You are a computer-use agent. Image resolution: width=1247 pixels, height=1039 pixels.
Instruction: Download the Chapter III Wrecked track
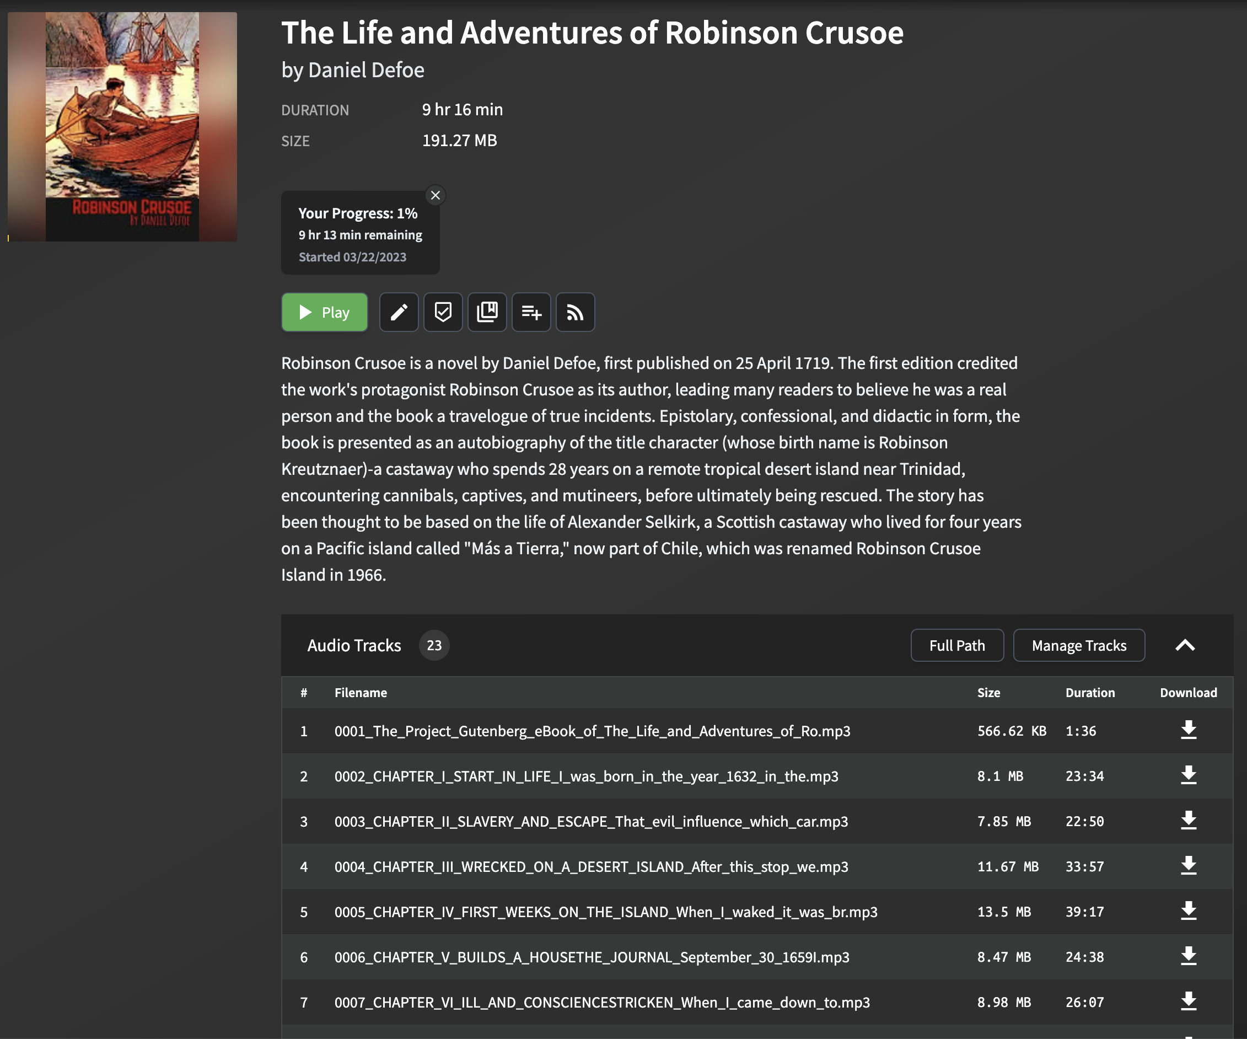1188,866
